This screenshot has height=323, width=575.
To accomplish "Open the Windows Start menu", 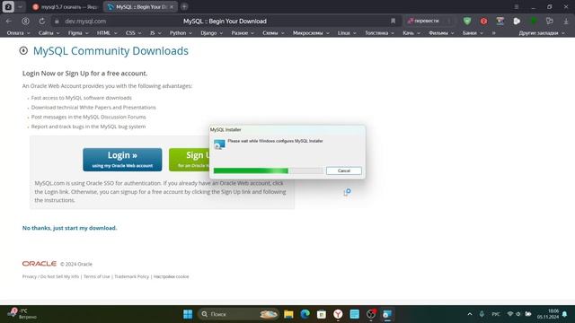I will (x=188, y=314).
